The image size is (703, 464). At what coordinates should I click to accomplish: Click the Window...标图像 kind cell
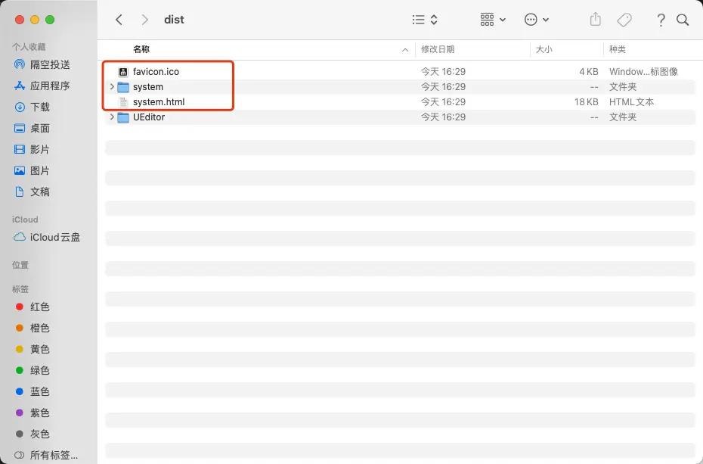(x=643, y=72)
